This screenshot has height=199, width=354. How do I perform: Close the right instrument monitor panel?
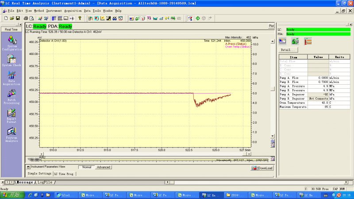click(350, 24)
